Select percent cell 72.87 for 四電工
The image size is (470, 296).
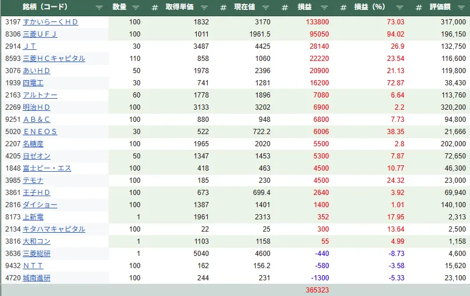click(x=395, y=83)
